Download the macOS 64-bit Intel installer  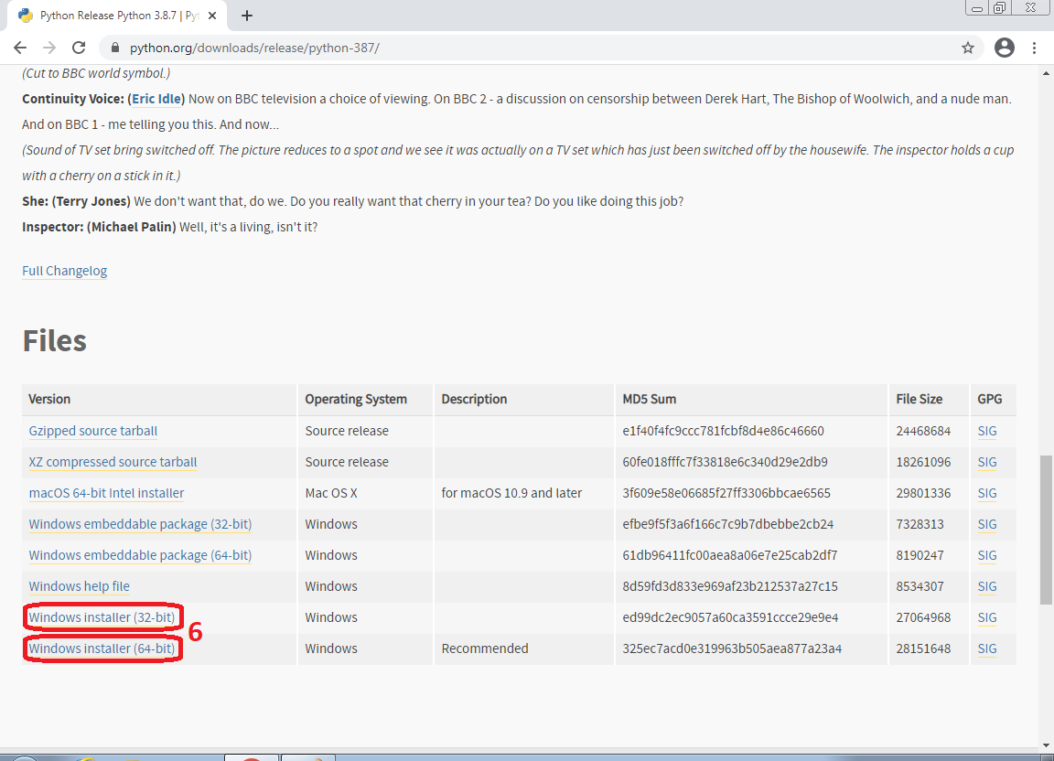(x=106, y=493)
